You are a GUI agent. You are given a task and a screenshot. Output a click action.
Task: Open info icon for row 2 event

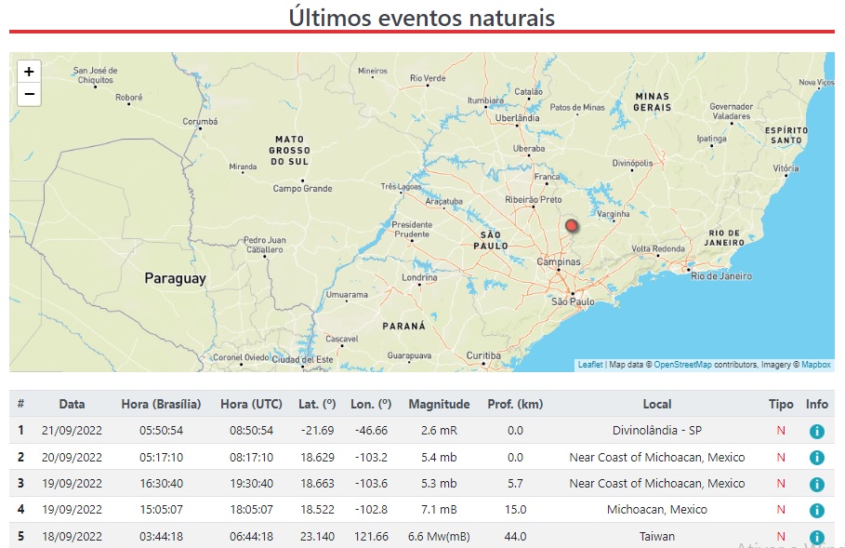point(816,458)
